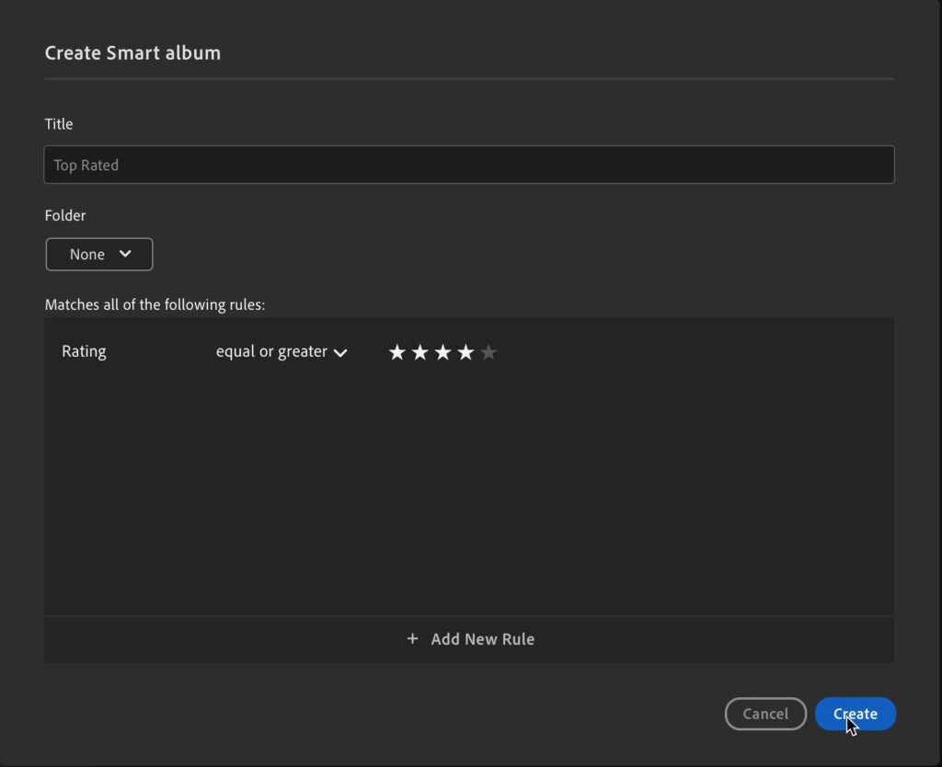Click the 'Create Smart album' dialog heading
This screenshot has height=767, width=942.
click(x=132, y=52)
